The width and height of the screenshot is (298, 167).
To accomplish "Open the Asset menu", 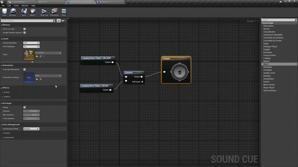I will [x=16, y=6].
